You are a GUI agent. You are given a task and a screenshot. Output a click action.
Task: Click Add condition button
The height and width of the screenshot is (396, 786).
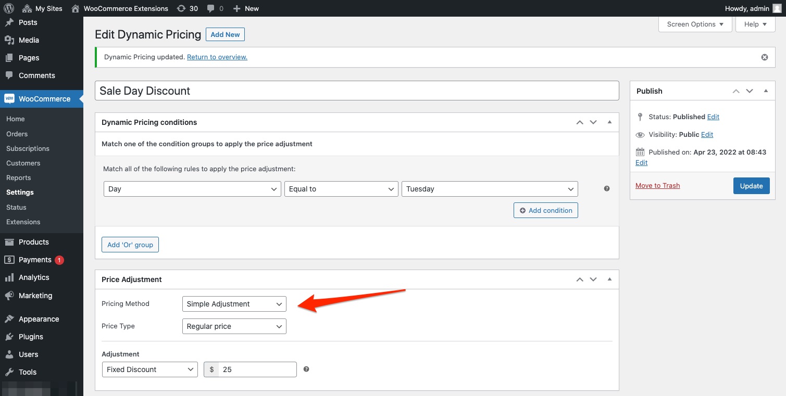pos(546,210)
